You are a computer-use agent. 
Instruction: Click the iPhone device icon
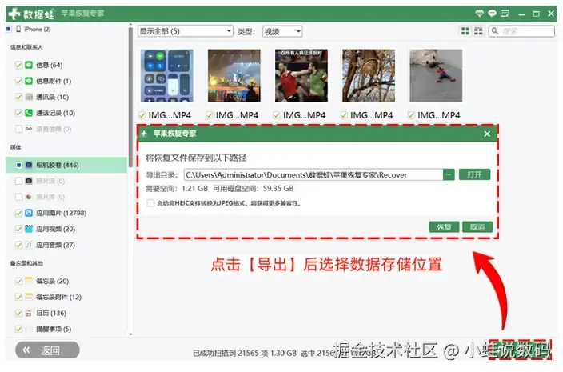coord(18,29)
